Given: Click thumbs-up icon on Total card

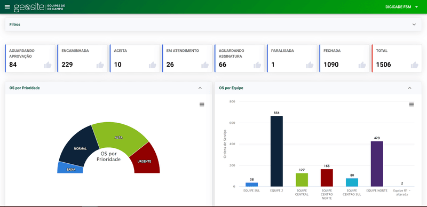Looking at the screenshot, I should (415, 65).
